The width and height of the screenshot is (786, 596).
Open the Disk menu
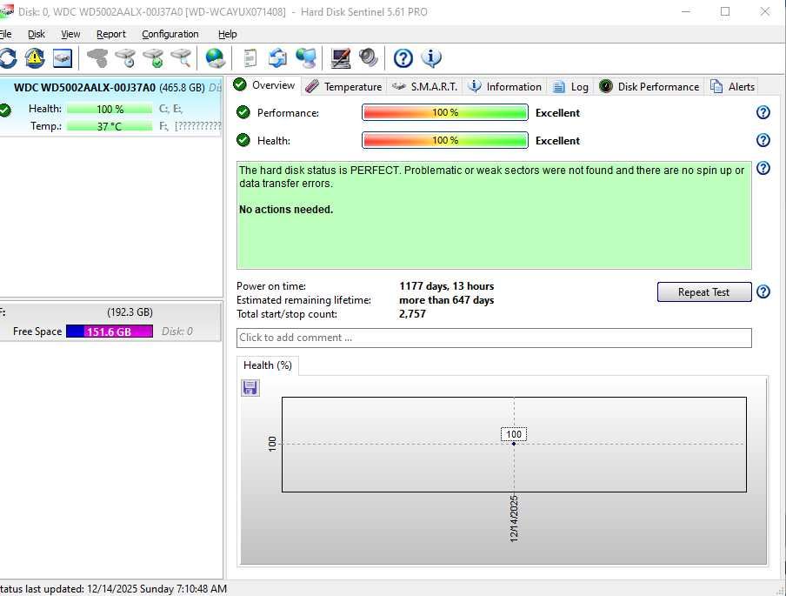tap(37, 34)
